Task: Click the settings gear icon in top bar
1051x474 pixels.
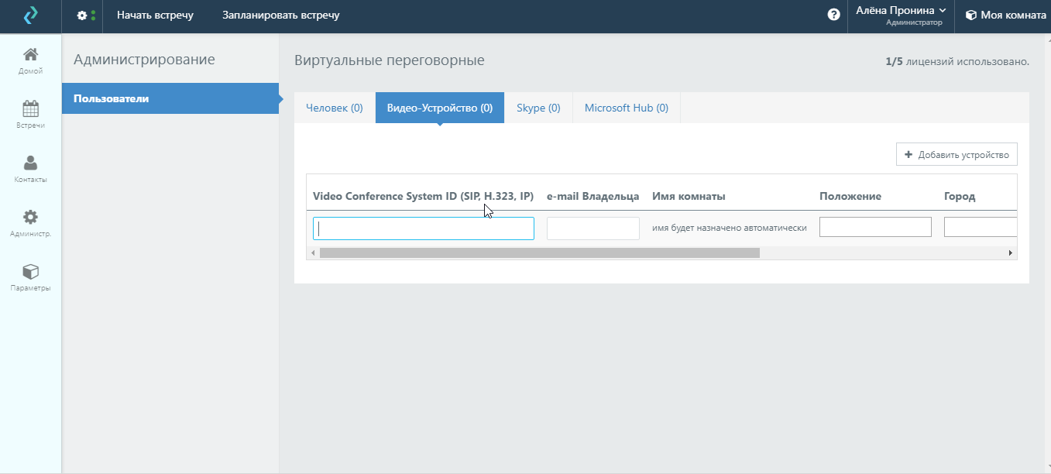Action: (82, 15)
